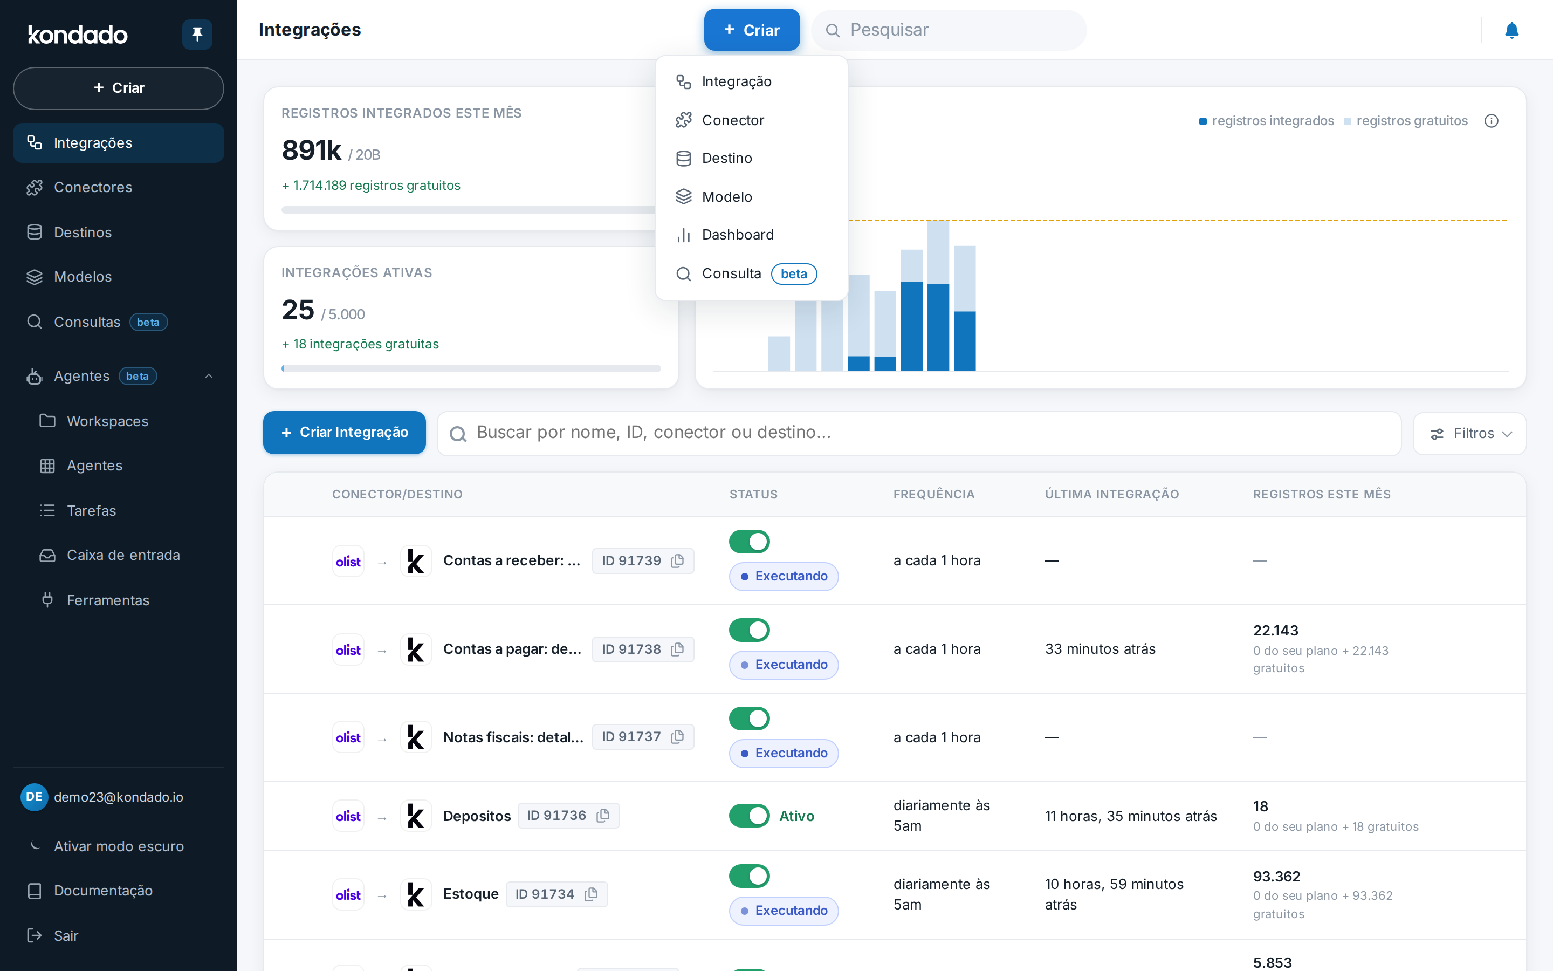This screenshot has height=971, width=1553.
Task: Click the Kondado destination logo in Estoque row
Action: click(416, 894)
